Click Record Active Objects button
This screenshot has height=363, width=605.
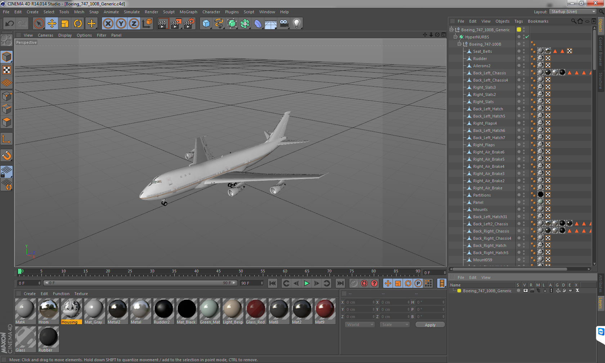354,283
